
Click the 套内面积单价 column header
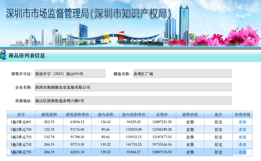click(x=134, y=114)
